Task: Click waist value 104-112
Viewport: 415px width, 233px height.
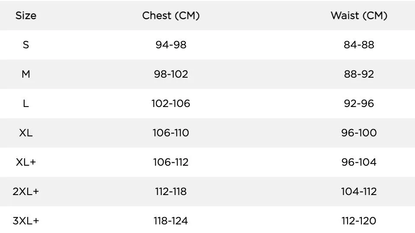Action: 359,192
